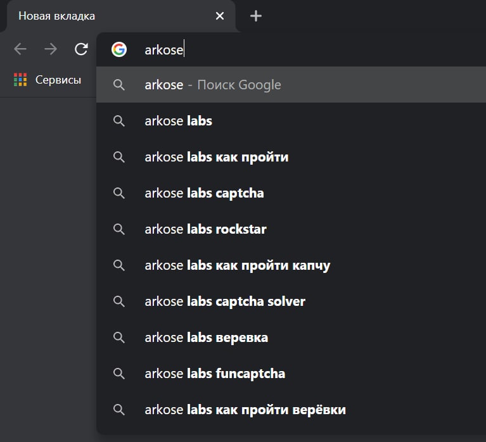The image size is (486, 442).
Task: Select 'arkose labs captcha' suggestion
Action: 291,193
